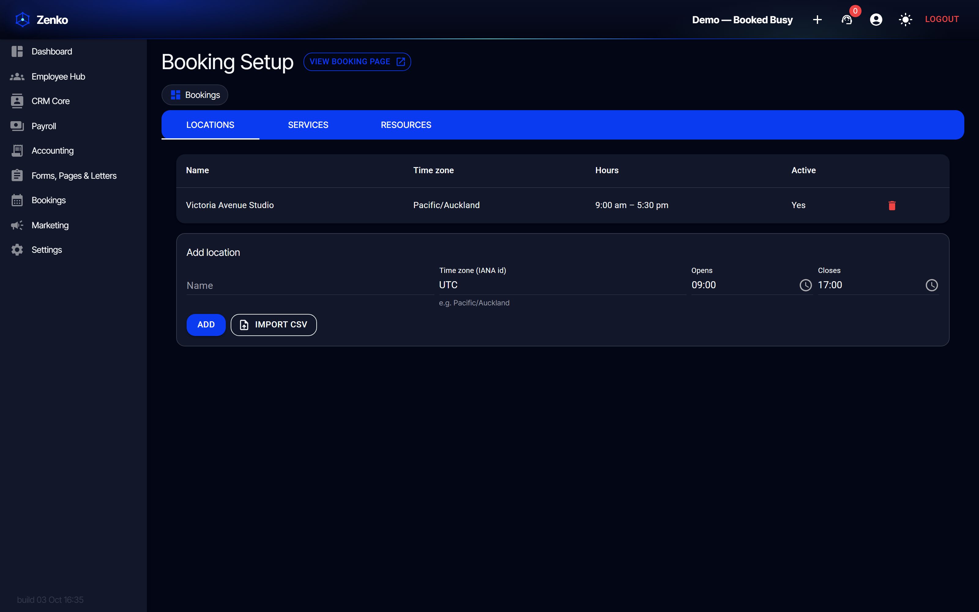The image size is (979, 612).
Task: Click the Forms clipboard icon
Action: pyautogui.click(x=17, y=175)
